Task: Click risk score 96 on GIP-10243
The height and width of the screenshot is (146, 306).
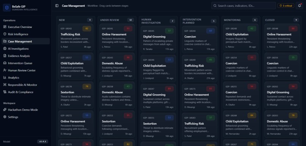Action: [128, 58]
